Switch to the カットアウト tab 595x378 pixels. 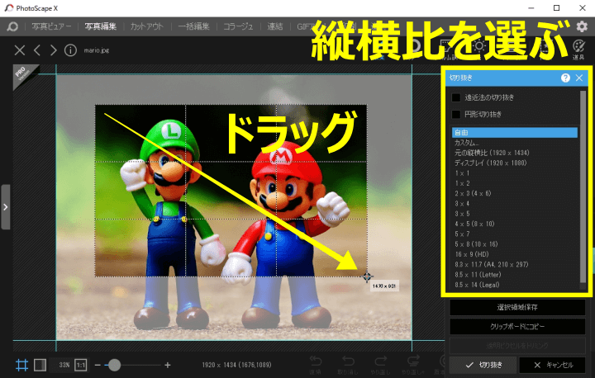coord(146,26)
